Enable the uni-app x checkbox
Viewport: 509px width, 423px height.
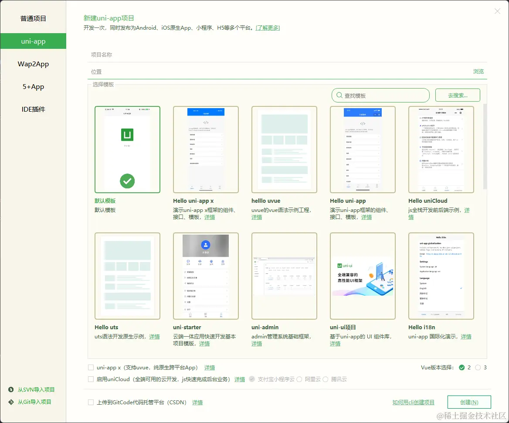click(x=91, y=368)
